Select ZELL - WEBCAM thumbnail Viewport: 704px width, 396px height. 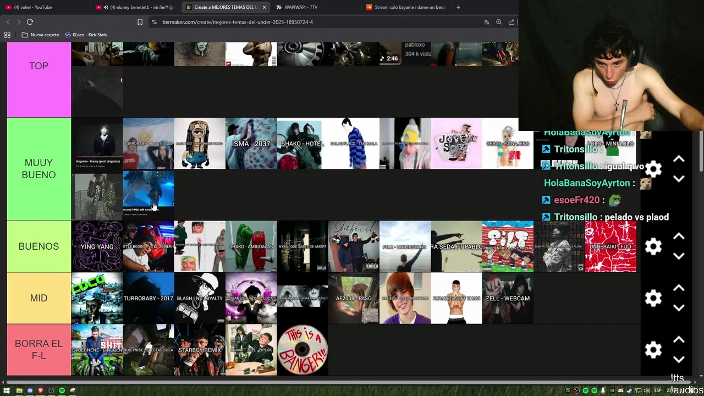pos(508,298)
